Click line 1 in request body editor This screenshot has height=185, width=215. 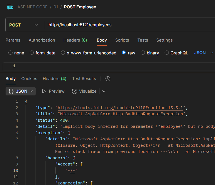pos(111,66)
